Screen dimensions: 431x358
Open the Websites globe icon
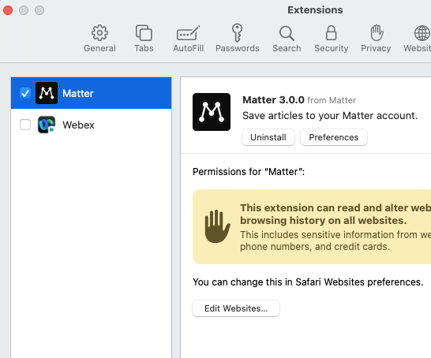pyautogui.click(x=422, y=33)
